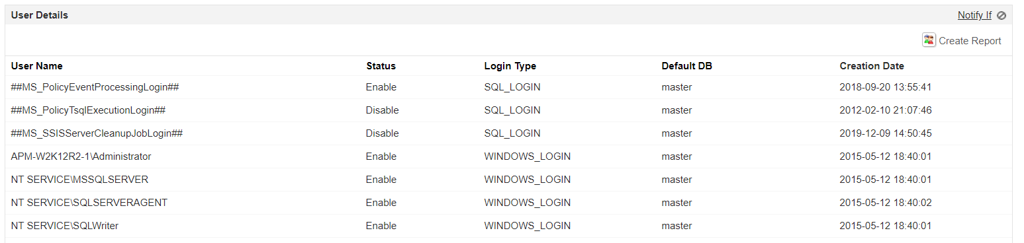Sort by the User Name column header
The height and width of the screenshot is (243, 1024).
coord(37,66)
